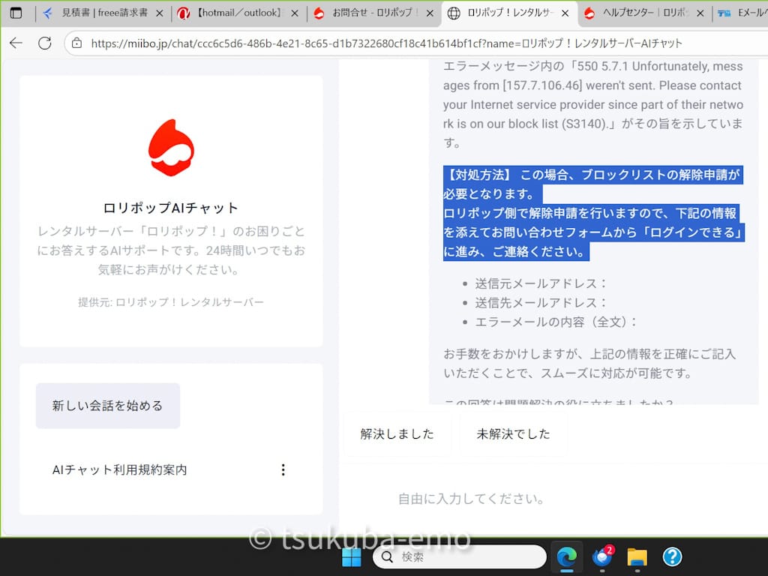Open the AIチャット利用規約案内 link

(x=119, y=469)
